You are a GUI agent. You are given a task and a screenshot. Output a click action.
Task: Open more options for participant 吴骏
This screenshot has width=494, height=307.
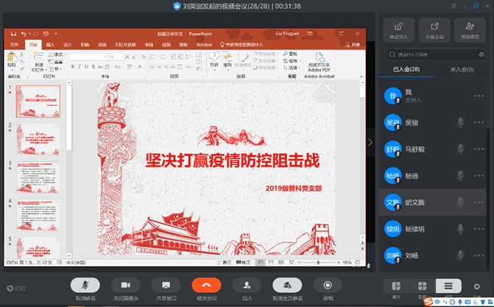tap(479, 122)
